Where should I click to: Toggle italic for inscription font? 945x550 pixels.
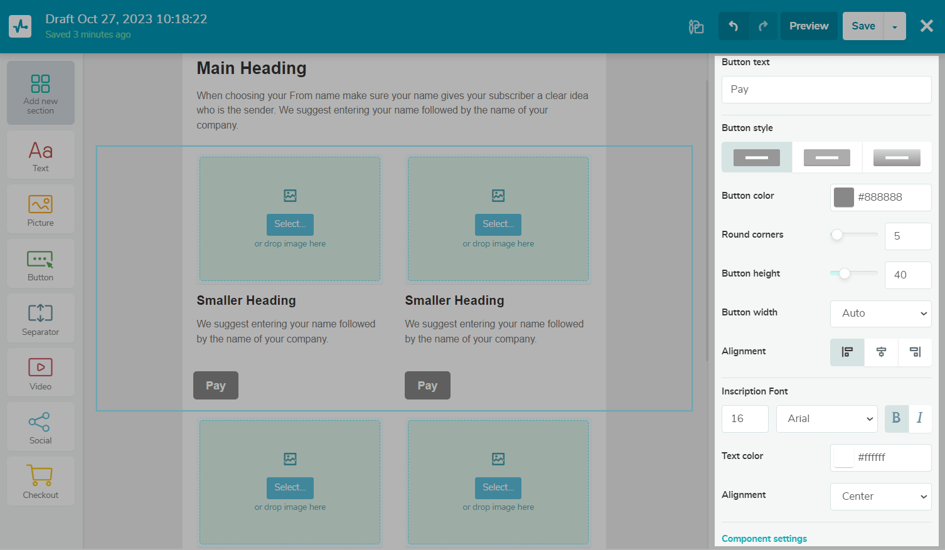coord(919,418)
